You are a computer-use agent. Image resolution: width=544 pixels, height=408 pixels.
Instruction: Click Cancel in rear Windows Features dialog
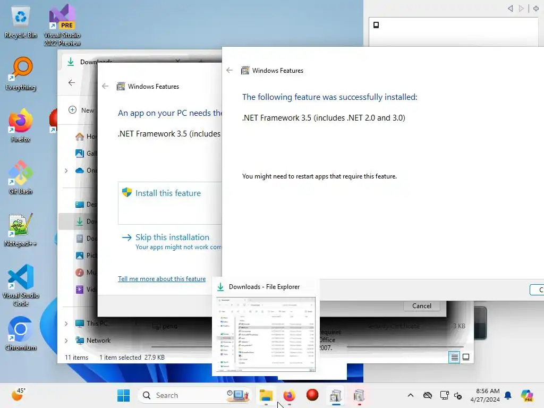pyautogui.click(x=421, y=305)
